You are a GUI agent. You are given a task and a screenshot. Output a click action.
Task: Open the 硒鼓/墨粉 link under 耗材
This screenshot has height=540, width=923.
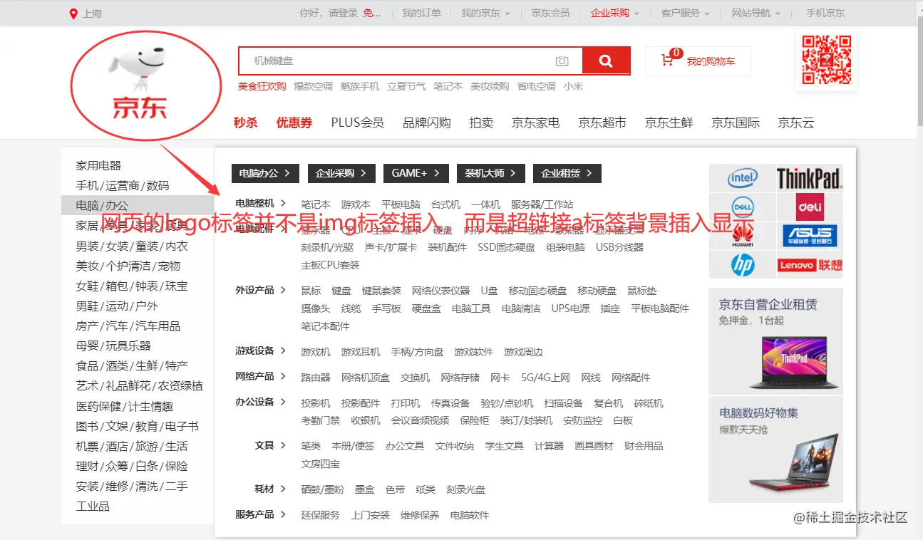pos(322,489)
